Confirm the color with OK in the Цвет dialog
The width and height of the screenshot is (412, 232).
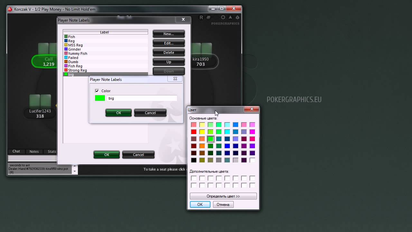pos(200,205)
